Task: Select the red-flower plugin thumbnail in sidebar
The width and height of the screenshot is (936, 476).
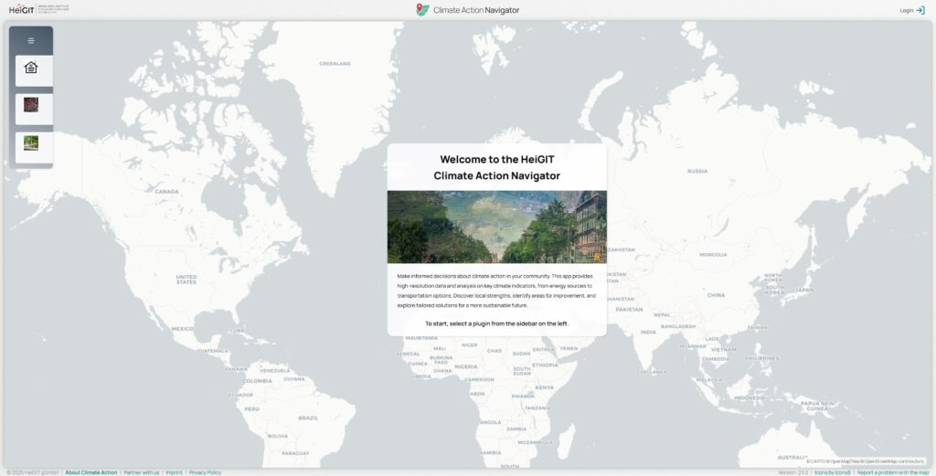Action: point(31,105)
